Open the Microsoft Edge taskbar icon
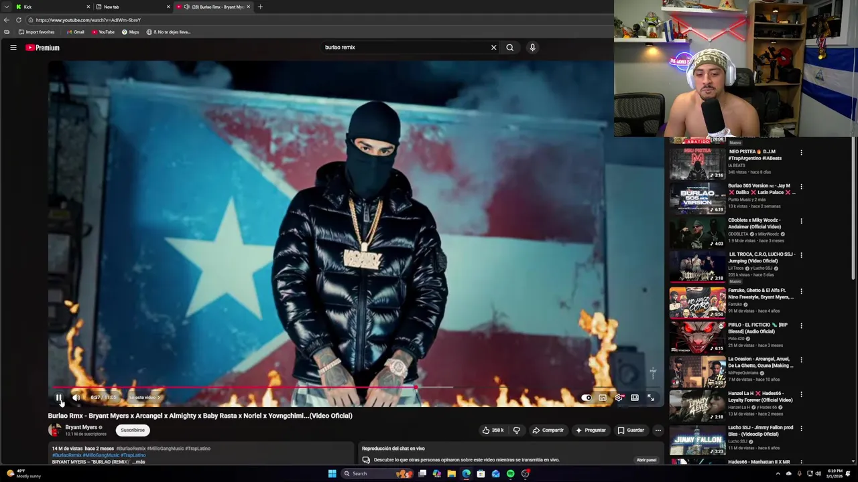This screenshot has height=482, width=858. coord(467,474)
